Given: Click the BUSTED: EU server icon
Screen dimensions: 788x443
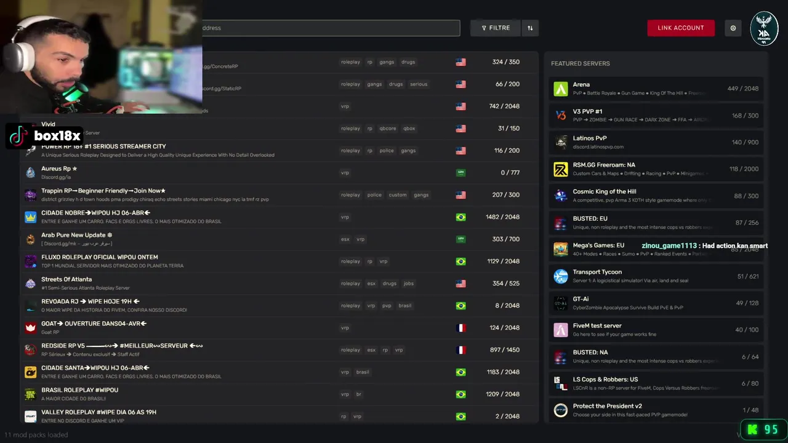Looking at the screenshot, I should click(560, 223).
